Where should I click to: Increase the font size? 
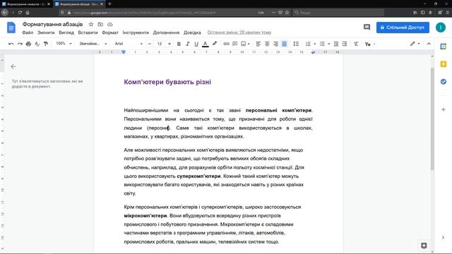click(169, 44)
